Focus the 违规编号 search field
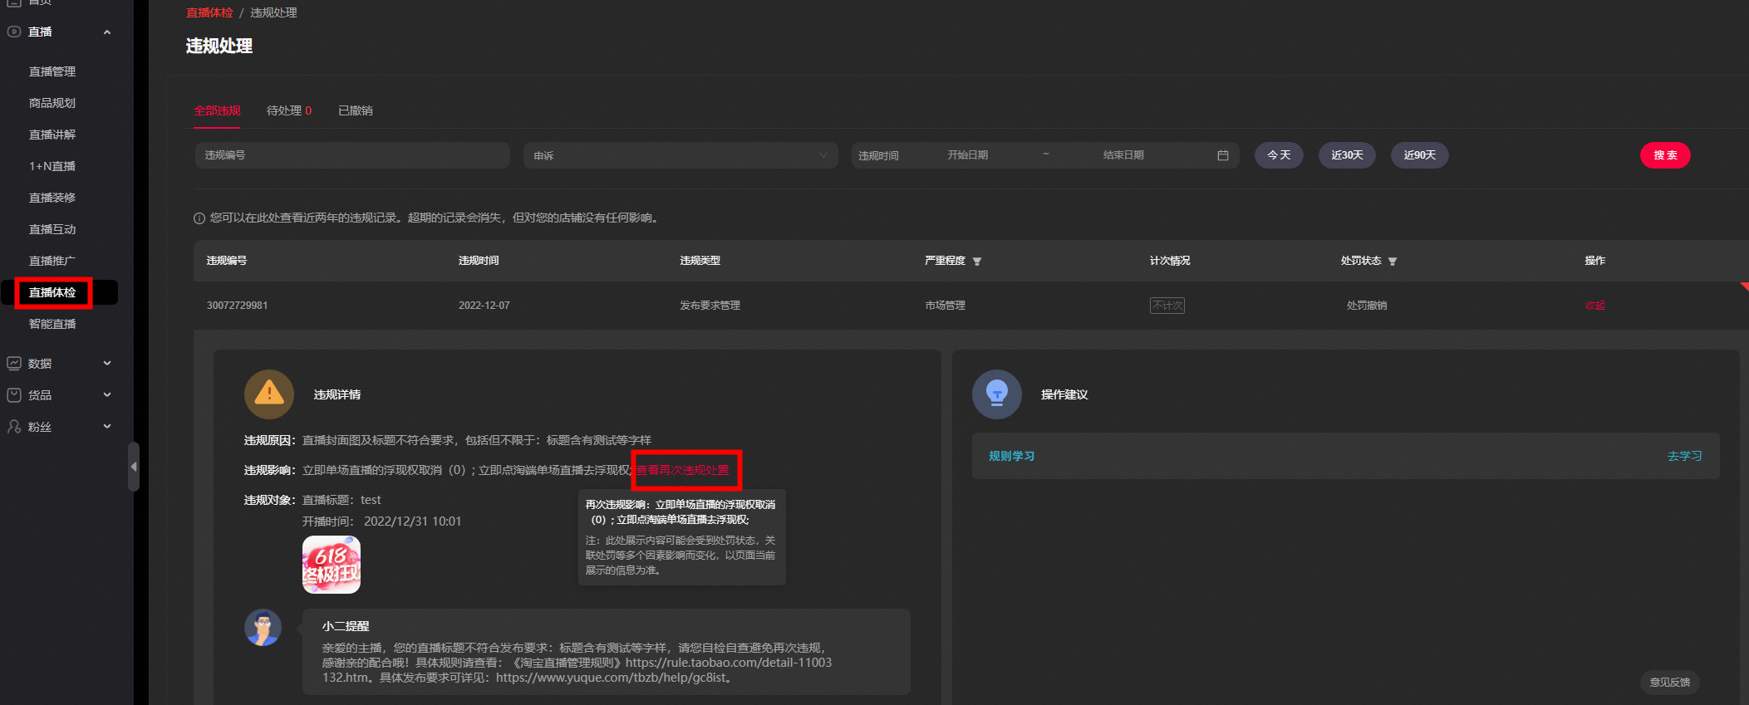 pyautogui.click(x=352, y=155)
